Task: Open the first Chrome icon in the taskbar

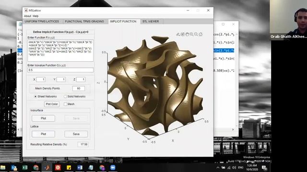Action: click(x=36, y=168)
